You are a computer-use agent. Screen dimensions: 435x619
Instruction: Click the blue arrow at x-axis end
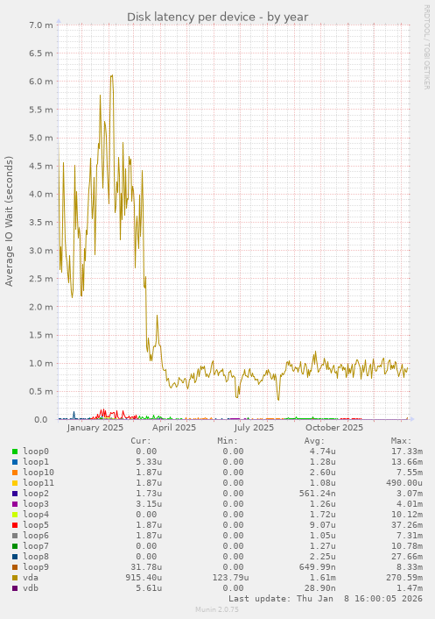[x=412, y=419]
